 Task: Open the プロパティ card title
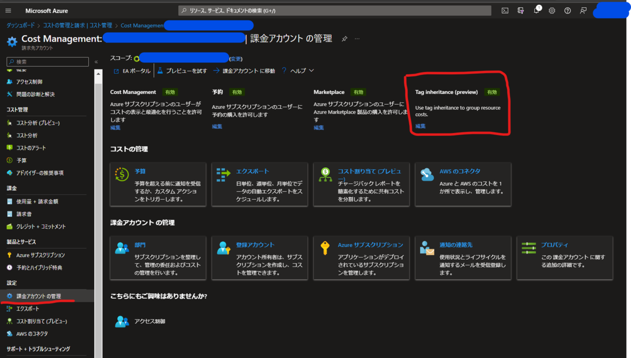(554, 245)
